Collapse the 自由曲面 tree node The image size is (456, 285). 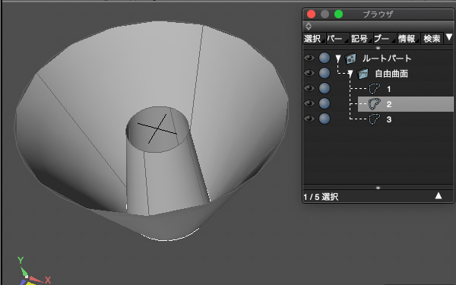pos(350,74)
